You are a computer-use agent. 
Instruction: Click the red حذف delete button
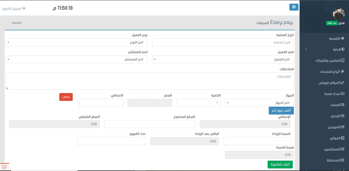tap(66, 97)
